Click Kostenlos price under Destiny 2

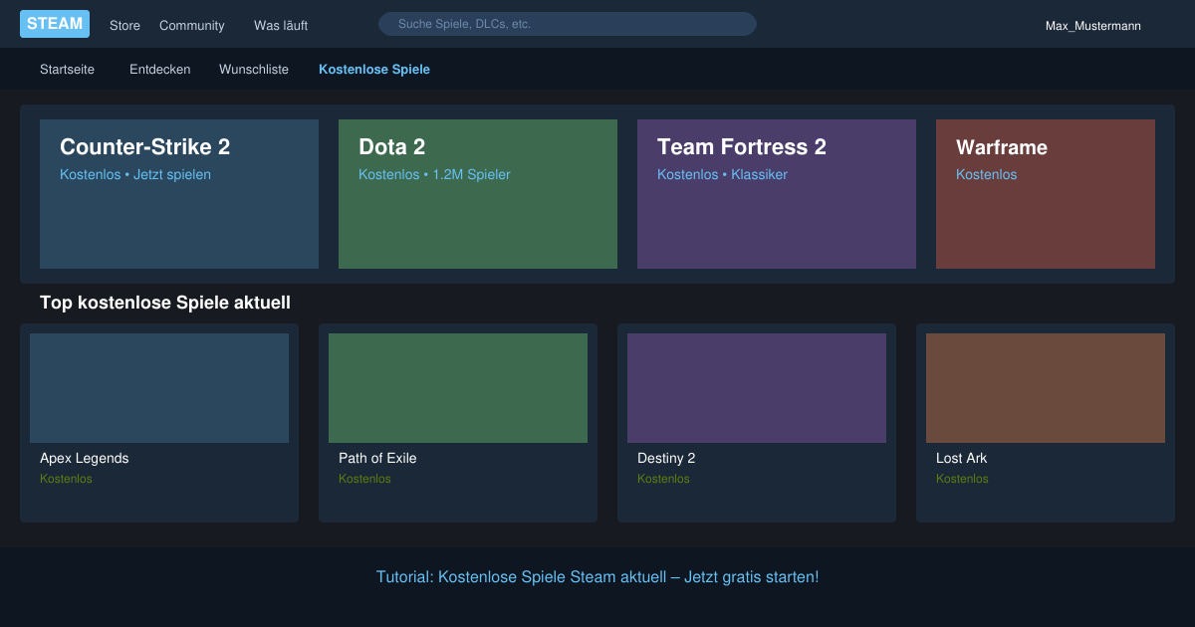(663, 479)
